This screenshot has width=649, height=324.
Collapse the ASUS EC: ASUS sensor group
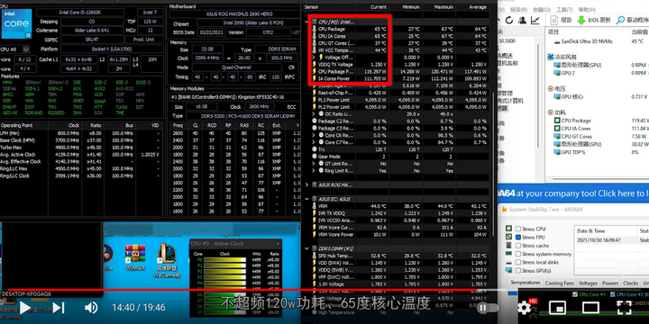(x=306, y=199)
